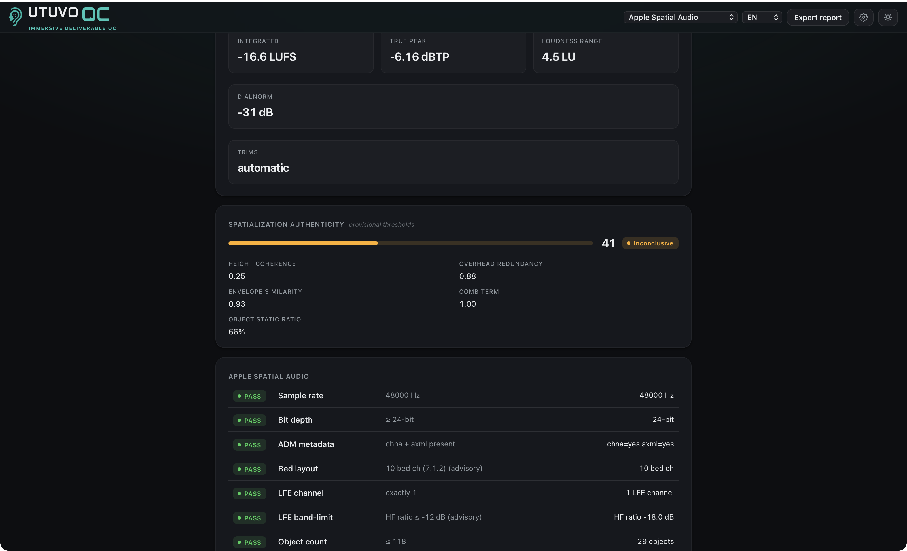Click the chna + axml present requirement

pyautogui.click(x=420, y=444)
